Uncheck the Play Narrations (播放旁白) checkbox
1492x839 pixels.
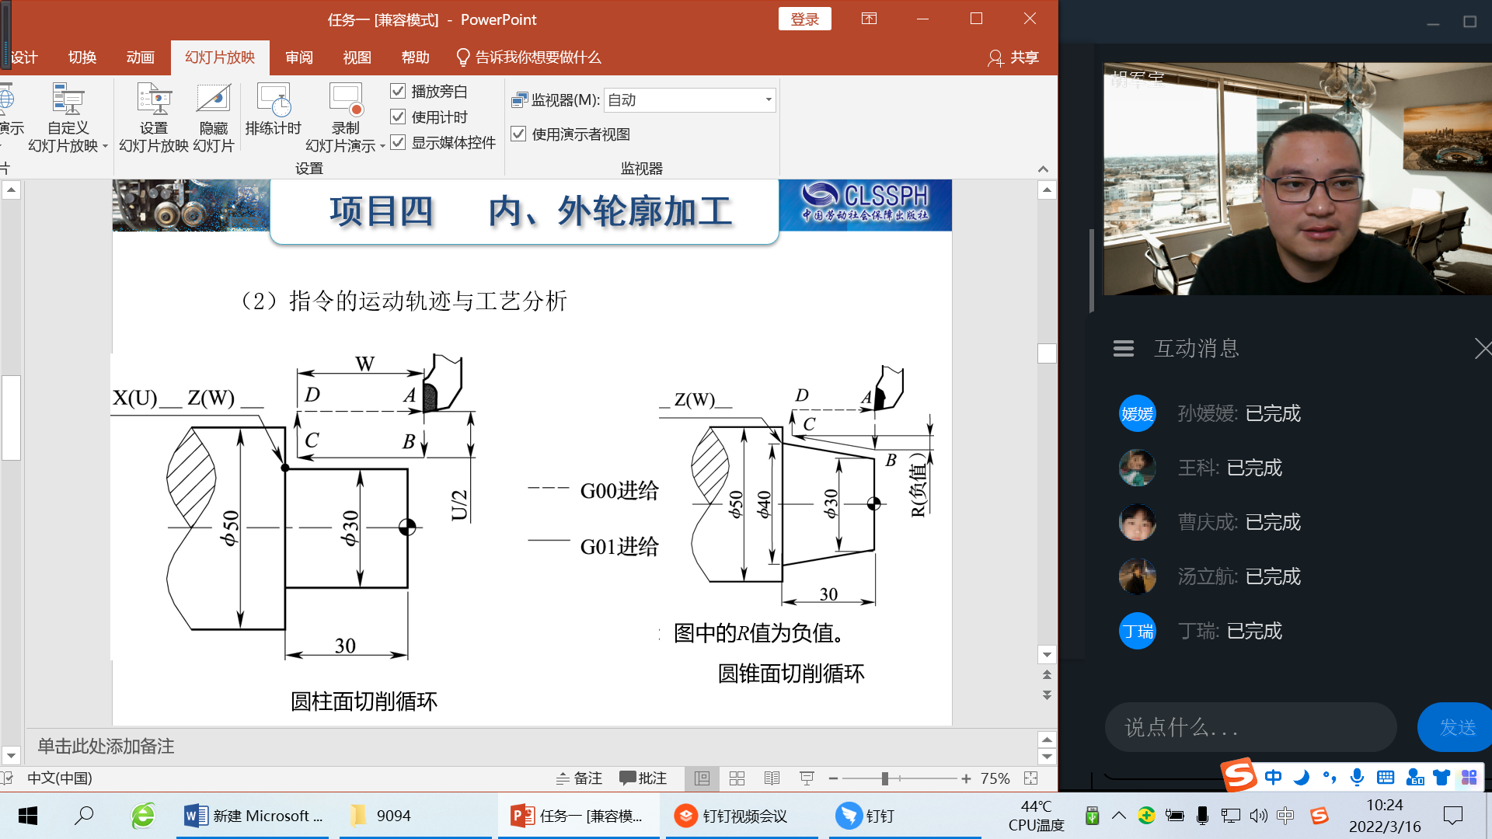point(398,92)
